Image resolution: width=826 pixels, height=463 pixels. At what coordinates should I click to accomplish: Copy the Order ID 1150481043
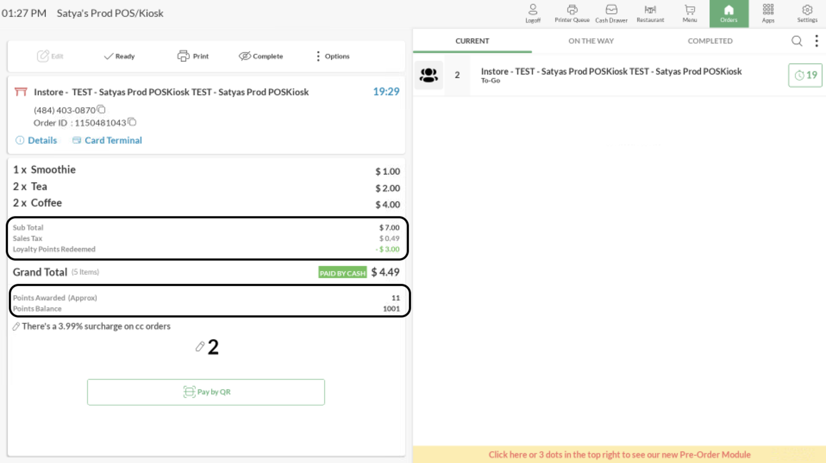pos(132,122)
